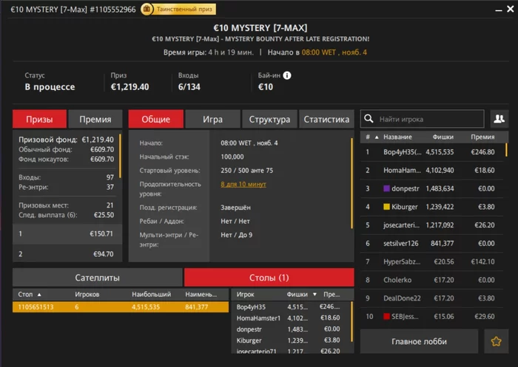Click the yellow marker next to Kiburger
The height and width of the screenshot is (367, 518).
386,207
